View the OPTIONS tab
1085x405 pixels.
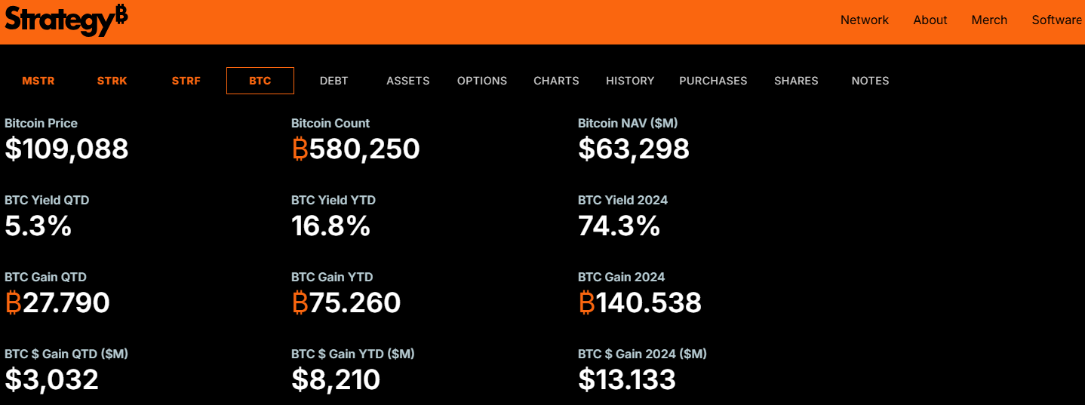482,81
